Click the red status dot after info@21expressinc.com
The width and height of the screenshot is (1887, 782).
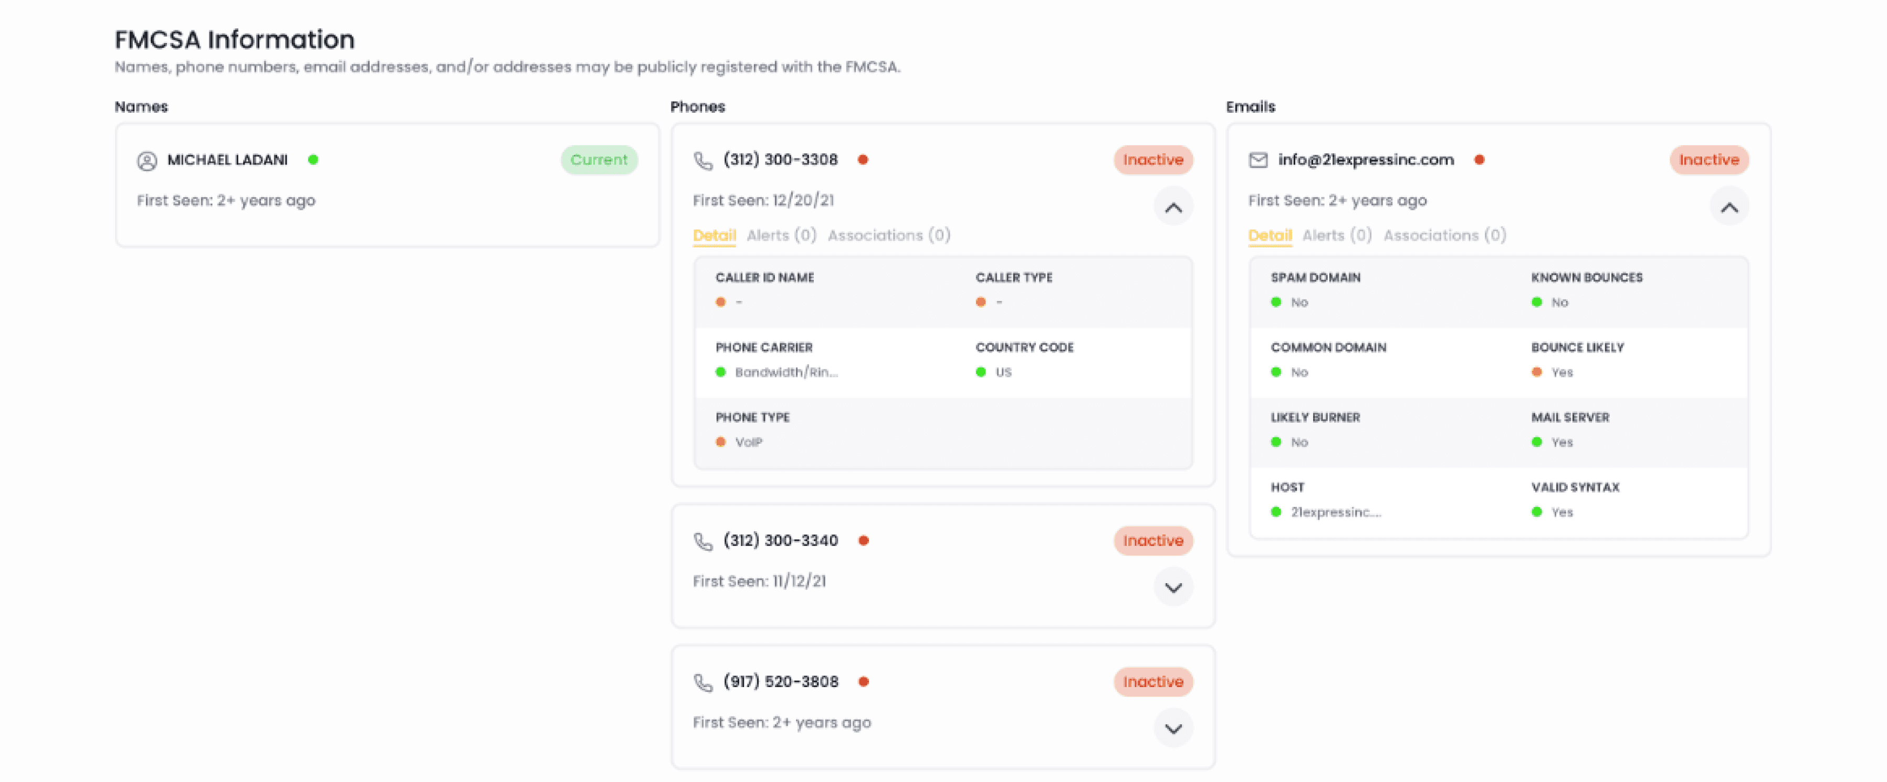[x=1479, y=159]
